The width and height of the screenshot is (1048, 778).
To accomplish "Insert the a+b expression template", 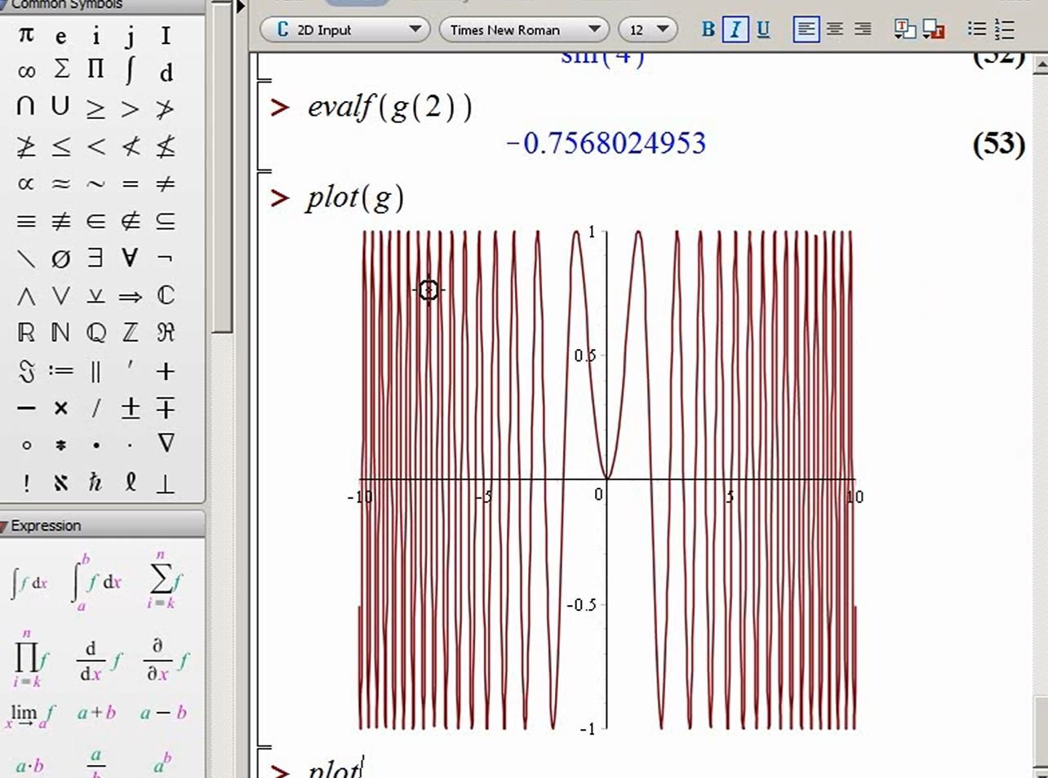I will click(x=96, y=713).
